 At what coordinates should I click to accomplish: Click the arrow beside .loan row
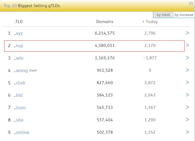(x=187, y=107)
